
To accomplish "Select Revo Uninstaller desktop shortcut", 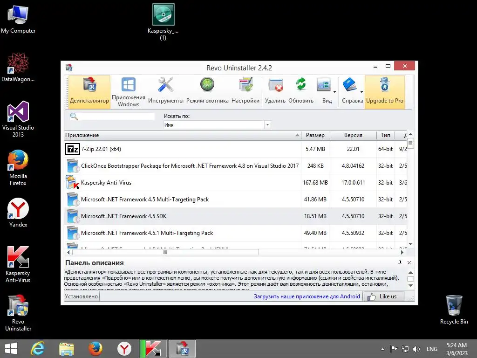I will tap(18, 313).
